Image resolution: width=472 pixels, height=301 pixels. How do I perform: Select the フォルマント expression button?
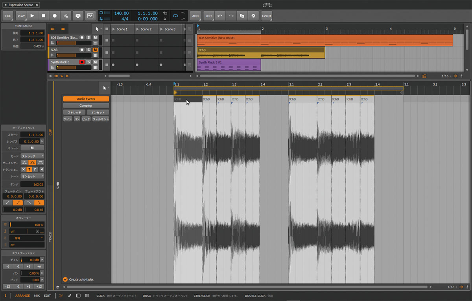tap(100, 119)
